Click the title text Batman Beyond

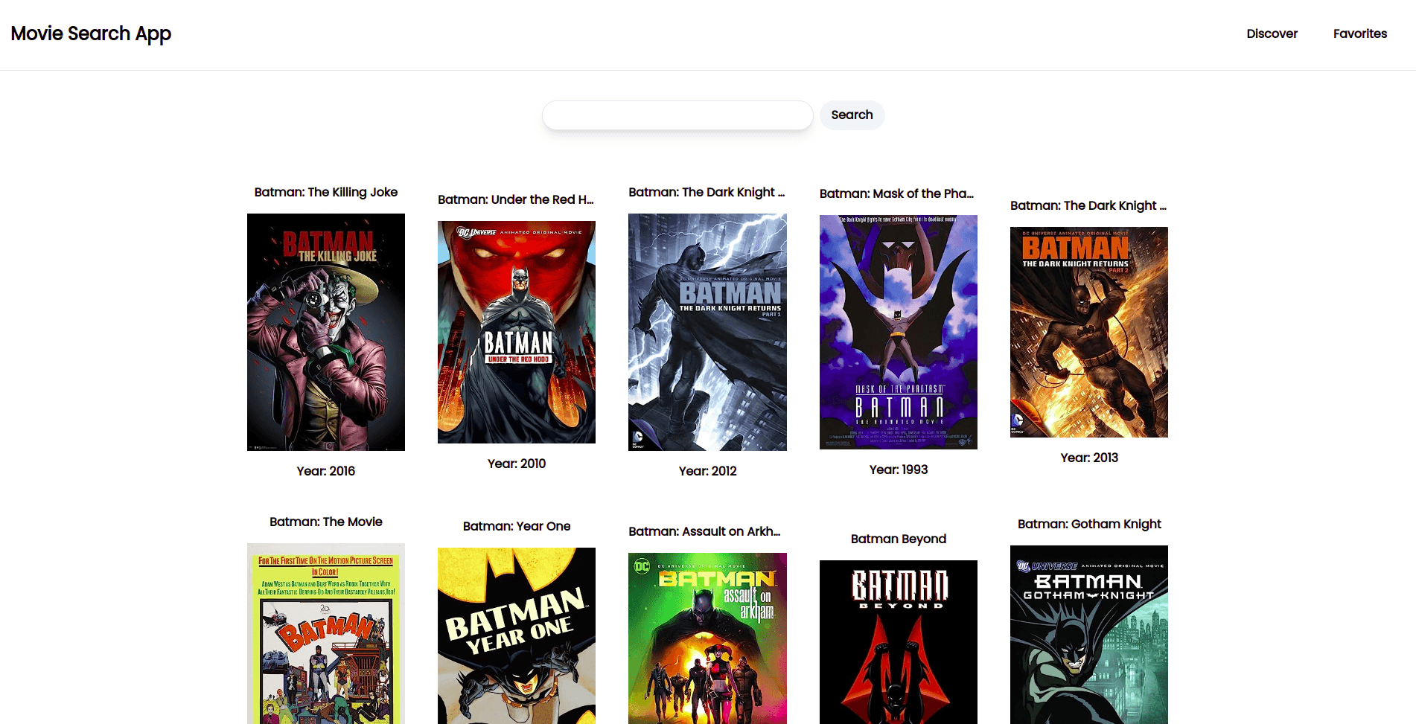(899, 539)
